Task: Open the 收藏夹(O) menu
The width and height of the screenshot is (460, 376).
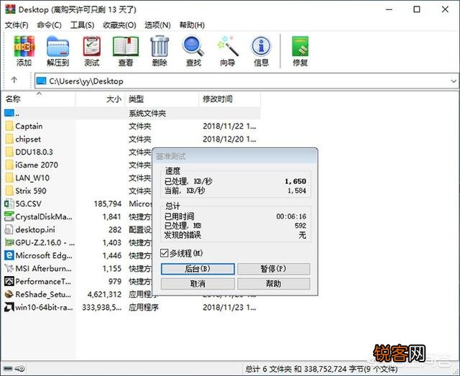Action: click(x=119, y=25)
